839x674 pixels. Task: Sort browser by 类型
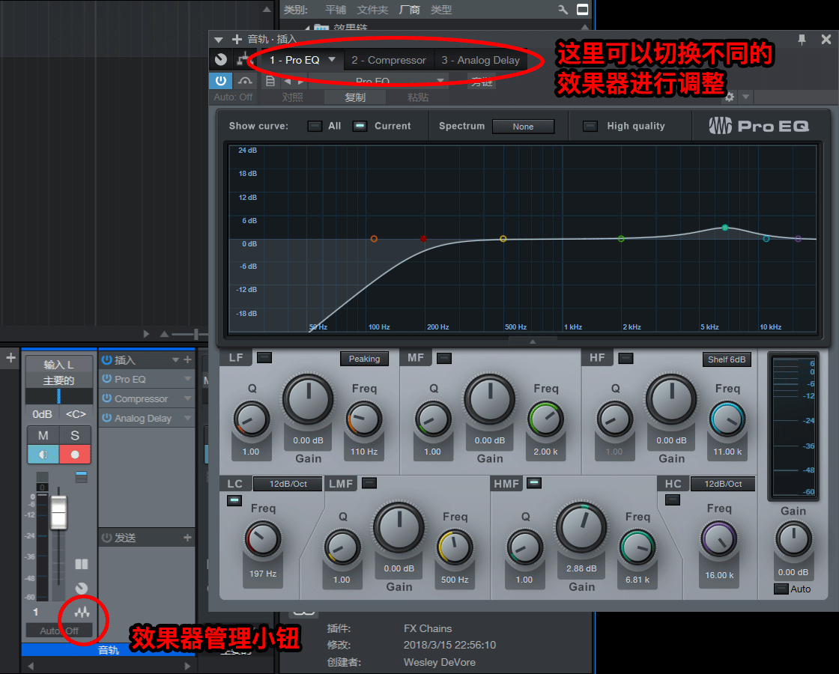(x=441, y=10)
